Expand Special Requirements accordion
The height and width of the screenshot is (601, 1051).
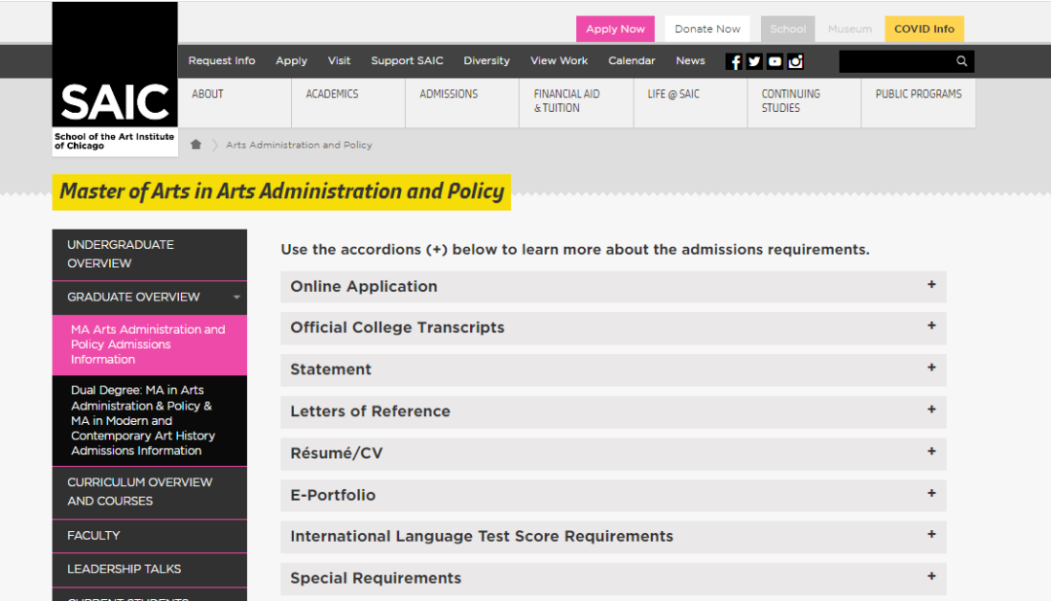(613, 579)
